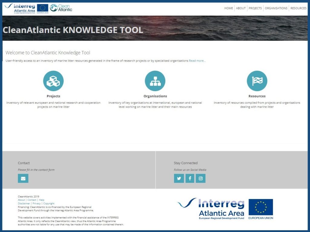This screenshot has height=232, width=310.
Task: Click the 'CleanAtlantic 2019' footer text
Action: tap(28, 197)
